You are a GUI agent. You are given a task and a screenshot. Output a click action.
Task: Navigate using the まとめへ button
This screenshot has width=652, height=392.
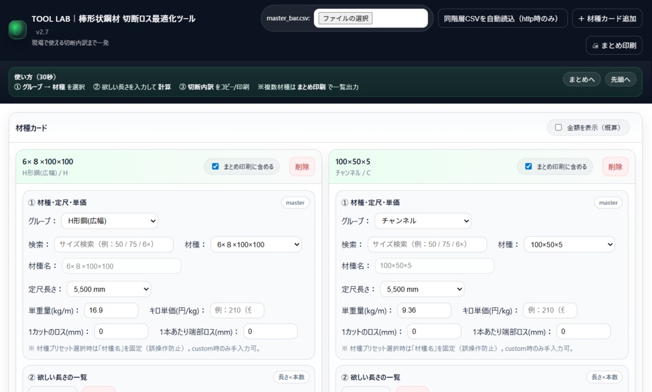(581, 80)
